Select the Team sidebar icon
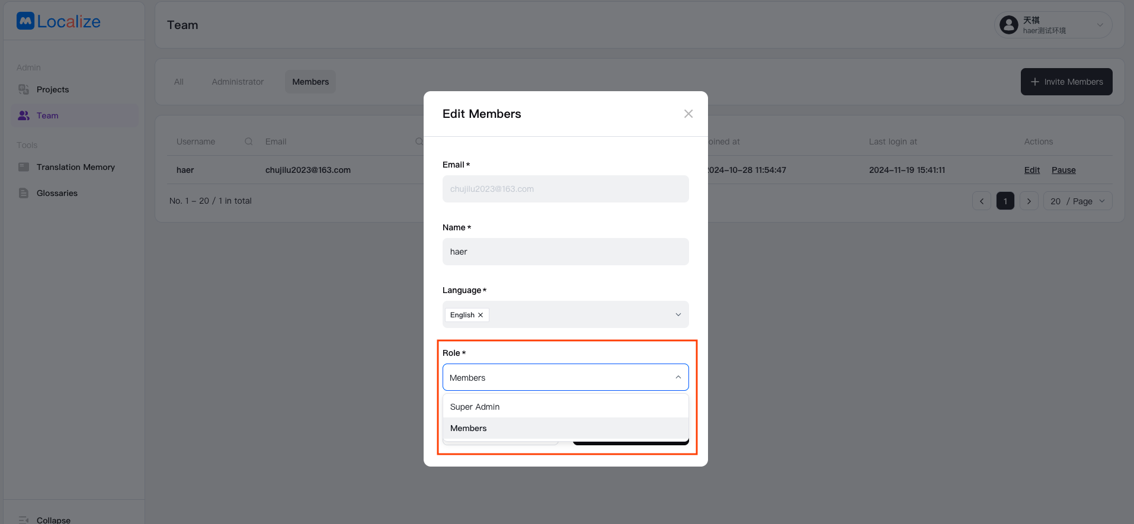Image resolution: width=1134 pixels, height=524 pixels. point(24,115)
